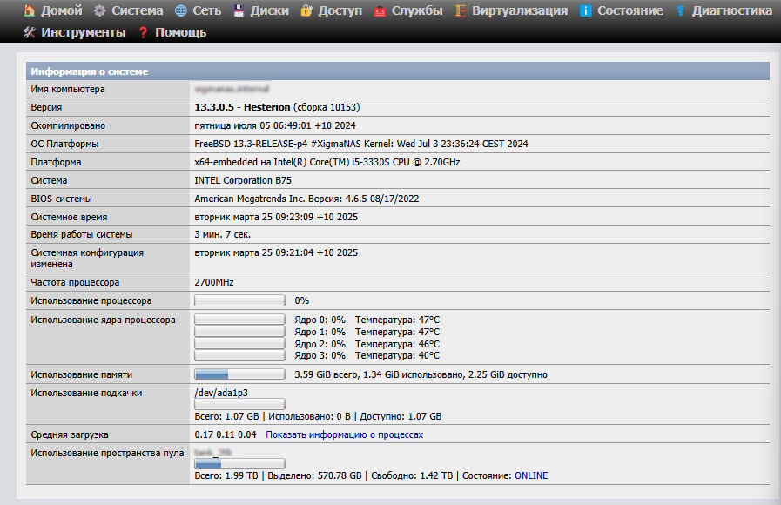The image size is (781, 505).
Task: Open the Состояние menu
Action: point(630,10)
